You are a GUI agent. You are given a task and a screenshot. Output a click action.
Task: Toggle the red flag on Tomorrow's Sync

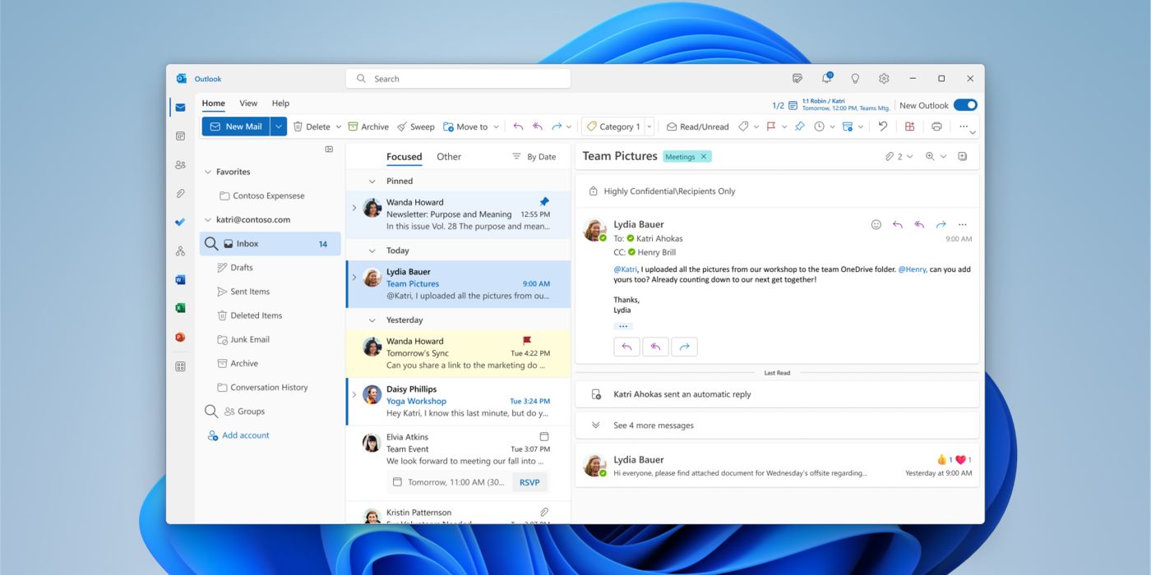(x=527, y=341)
